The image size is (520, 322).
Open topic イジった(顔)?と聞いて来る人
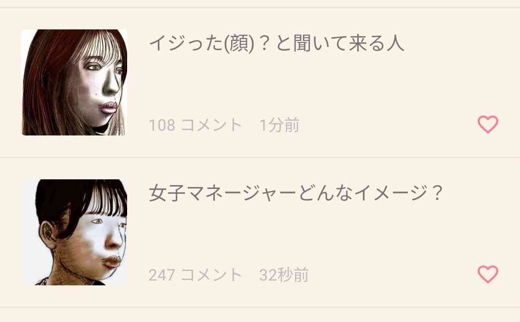click(276, 43)
